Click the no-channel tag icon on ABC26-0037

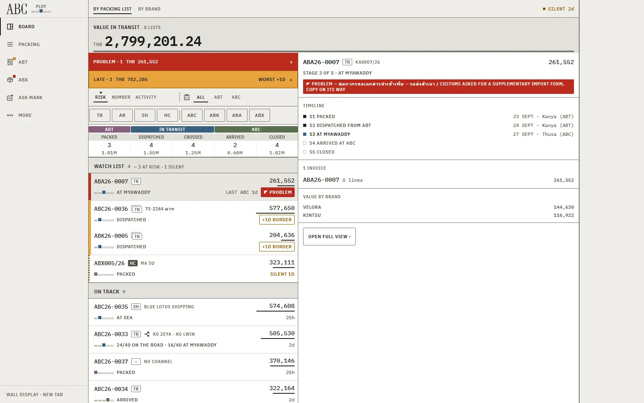tap(136, 361)
